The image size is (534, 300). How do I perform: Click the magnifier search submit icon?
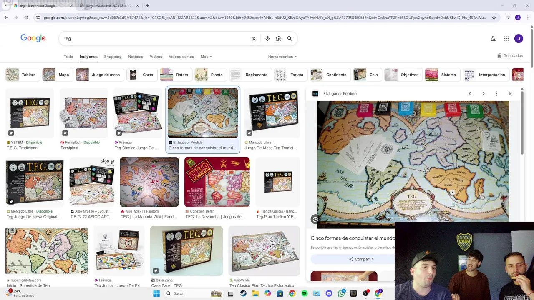click(290, 38)
